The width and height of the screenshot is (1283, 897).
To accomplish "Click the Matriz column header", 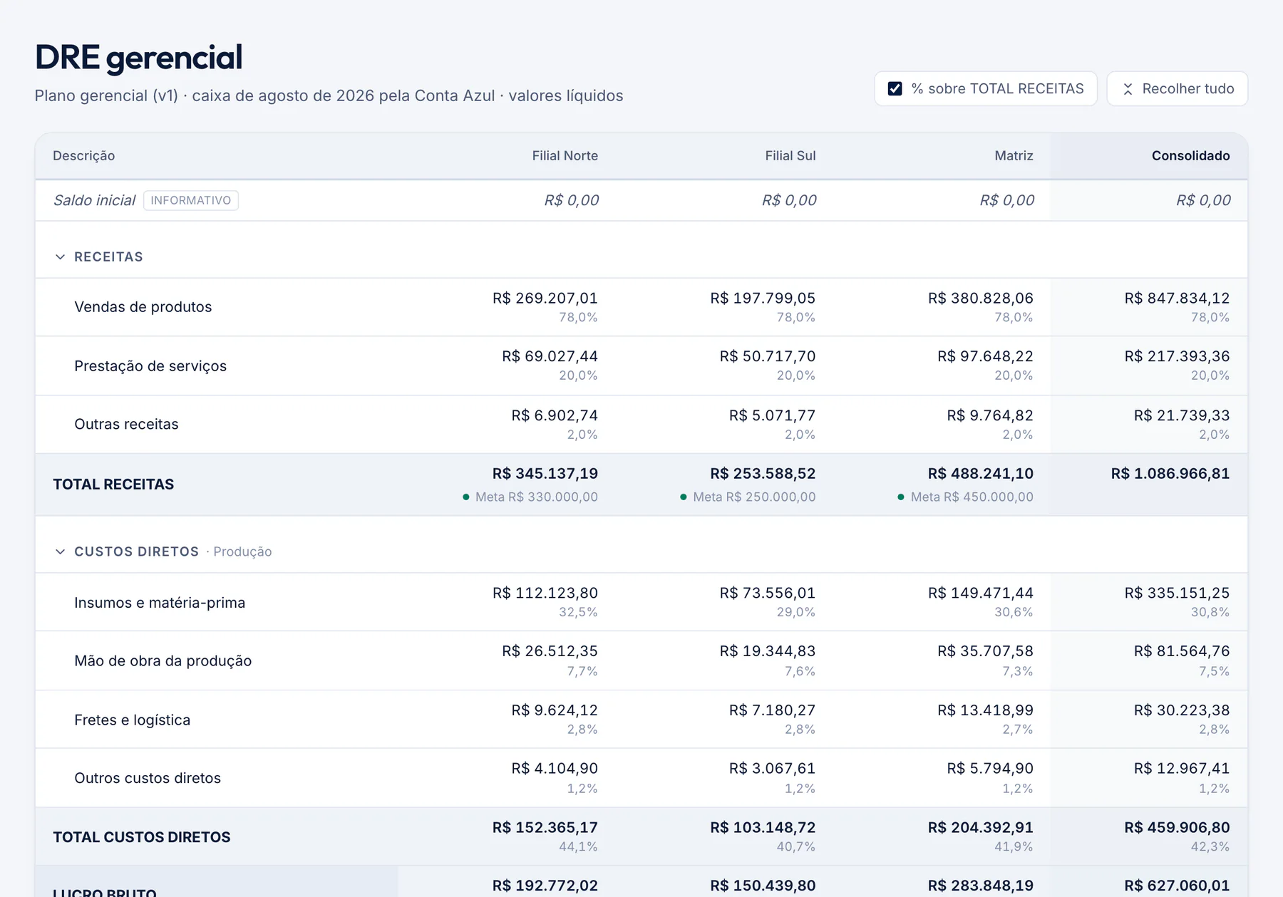I will 1014,155.
